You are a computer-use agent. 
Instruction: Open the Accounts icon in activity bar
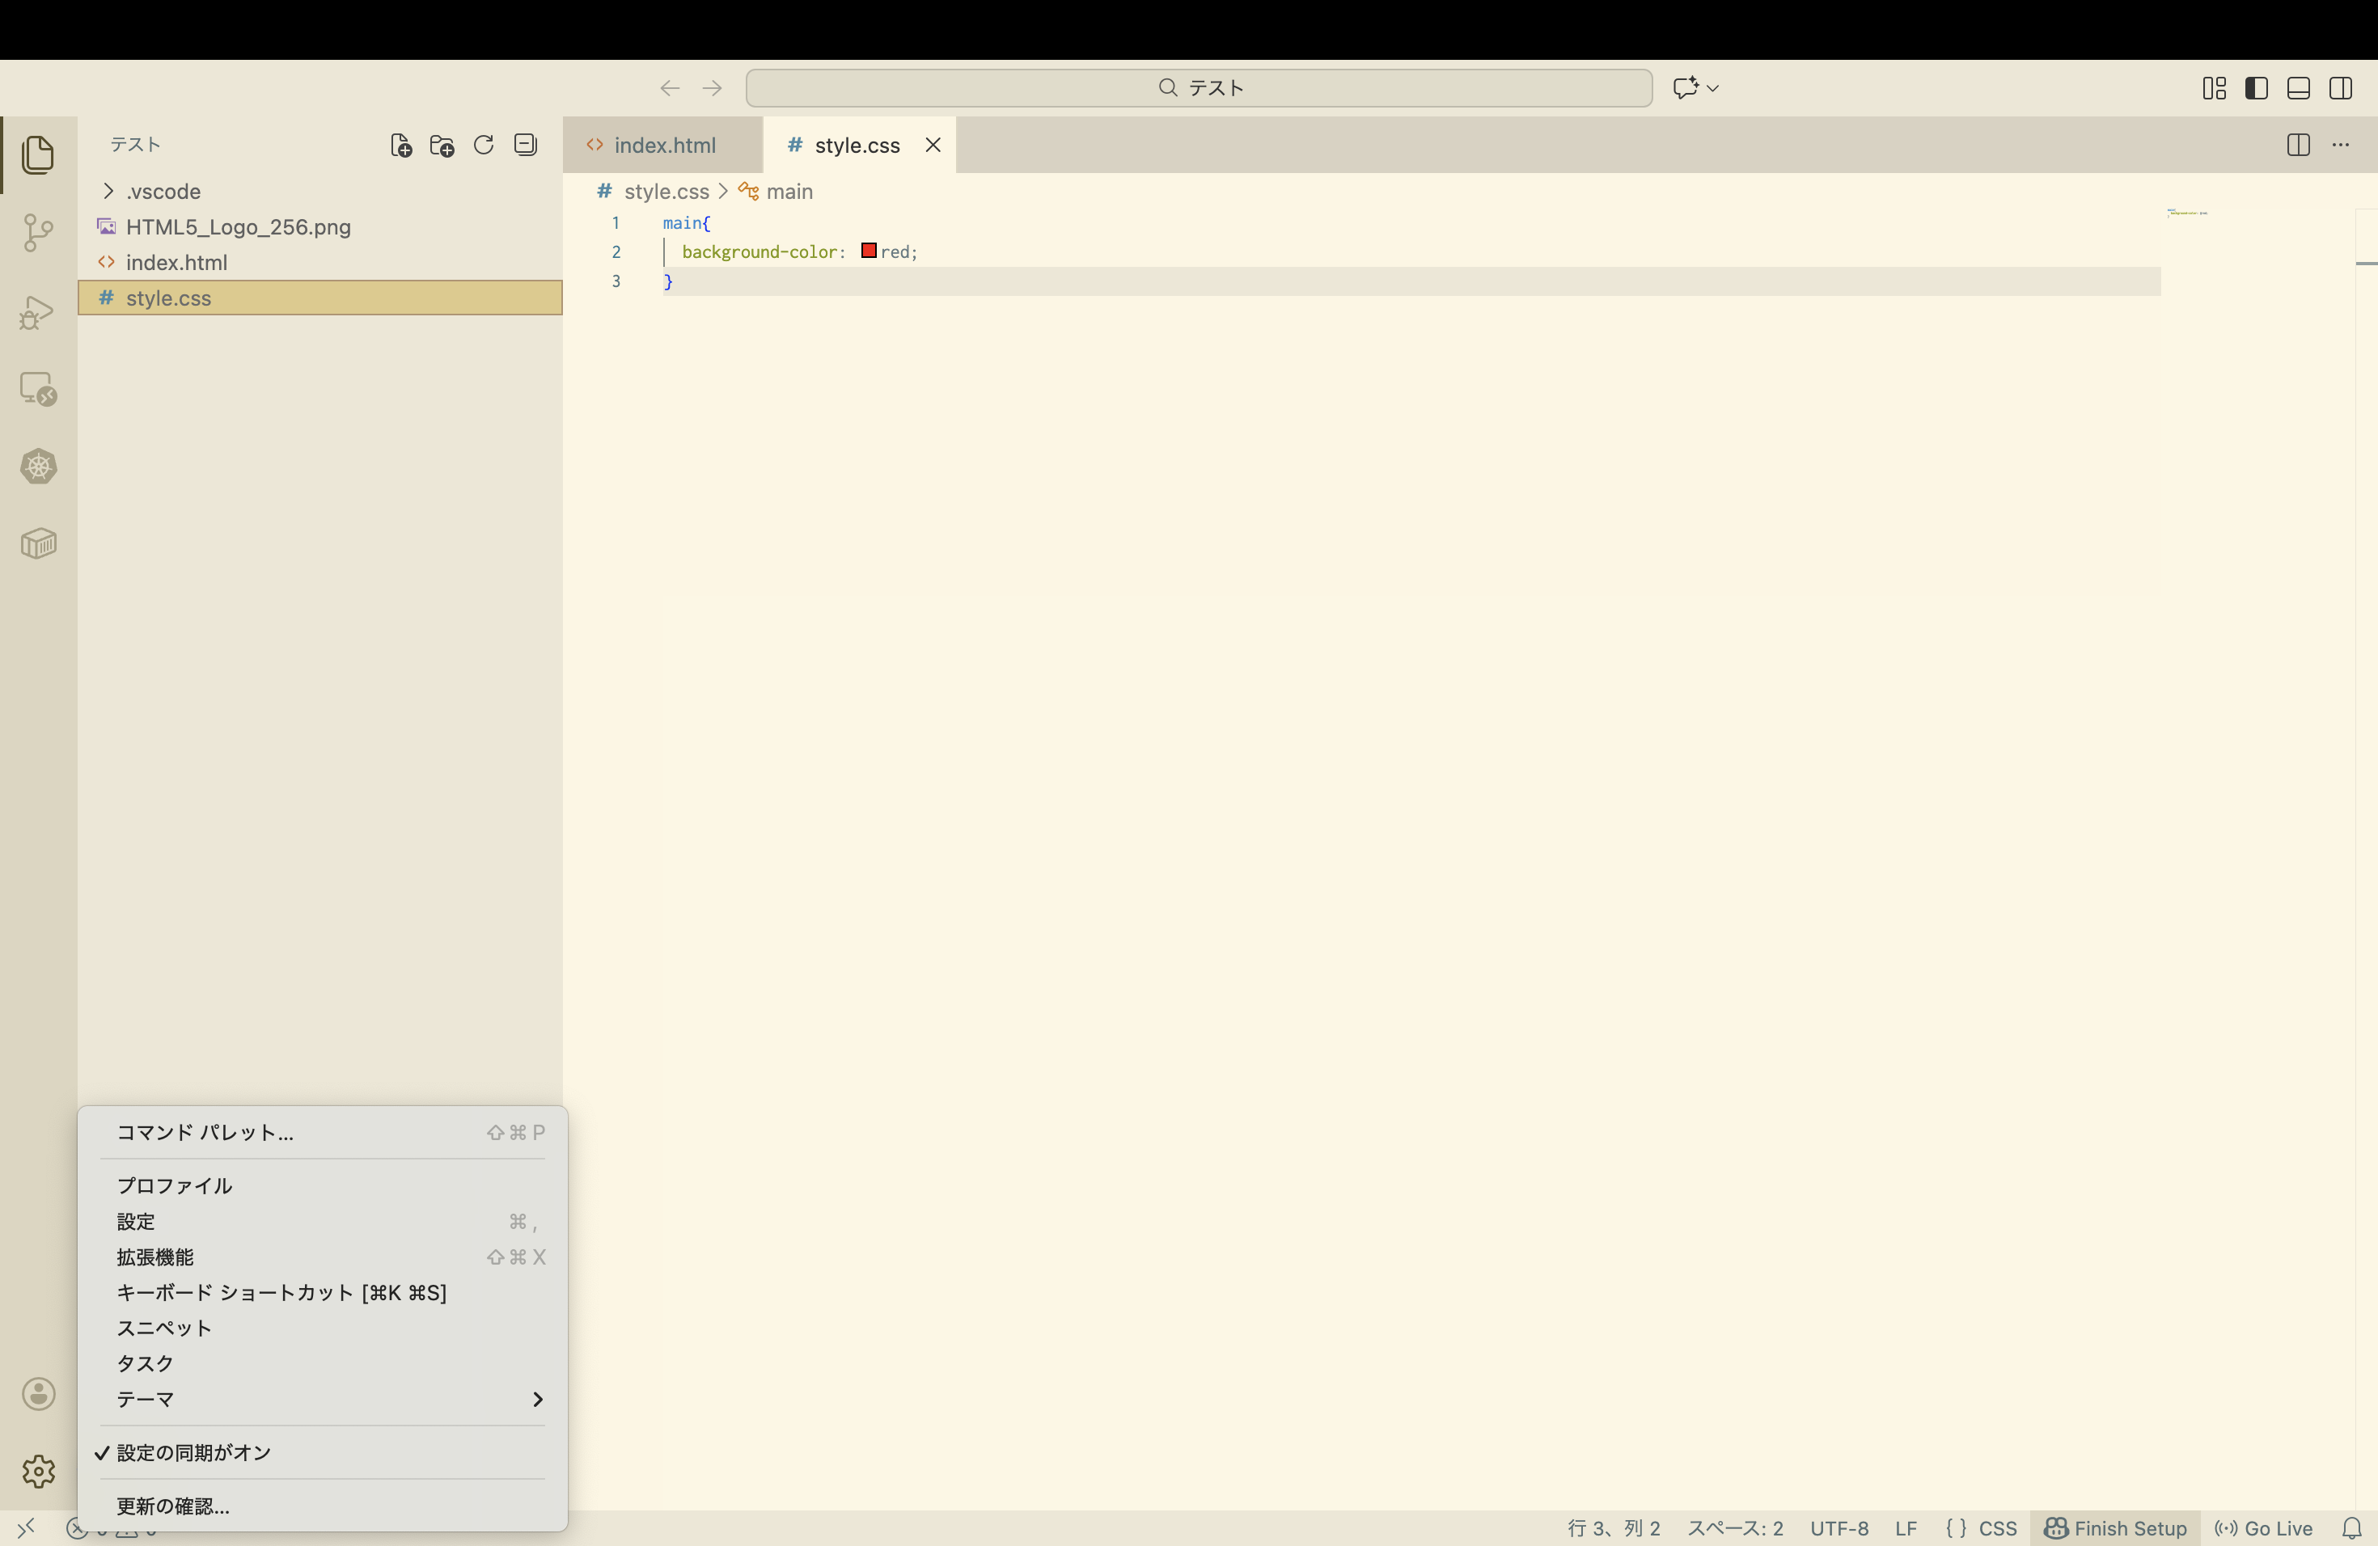[38, 1394]
